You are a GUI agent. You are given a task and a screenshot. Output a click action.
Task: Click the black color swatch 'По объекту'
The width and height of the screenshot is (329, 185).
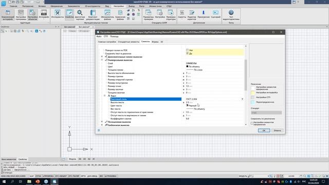pos(187,66)
